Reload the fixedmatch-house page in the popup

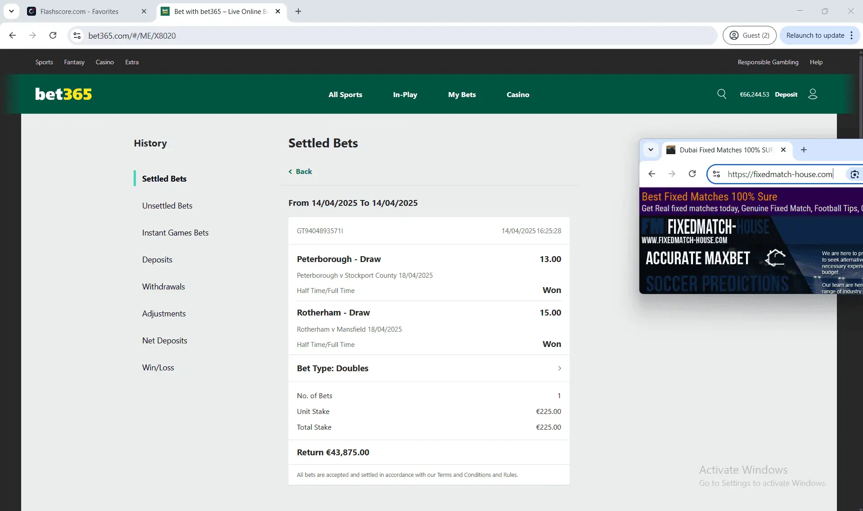692,174
